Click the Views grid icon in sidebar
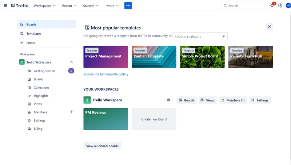The width and height of the screenshot is (291, 165). coord(29,104)
